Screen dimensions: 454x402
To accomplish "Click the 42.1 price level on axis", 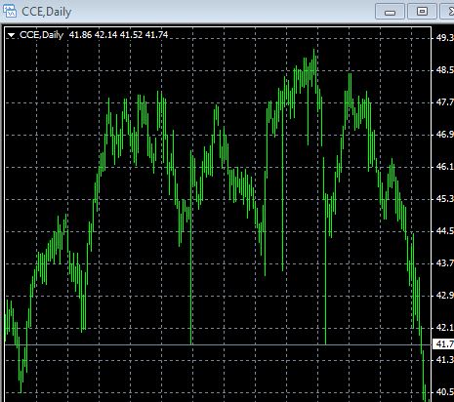I will click(x=444, y=327).
